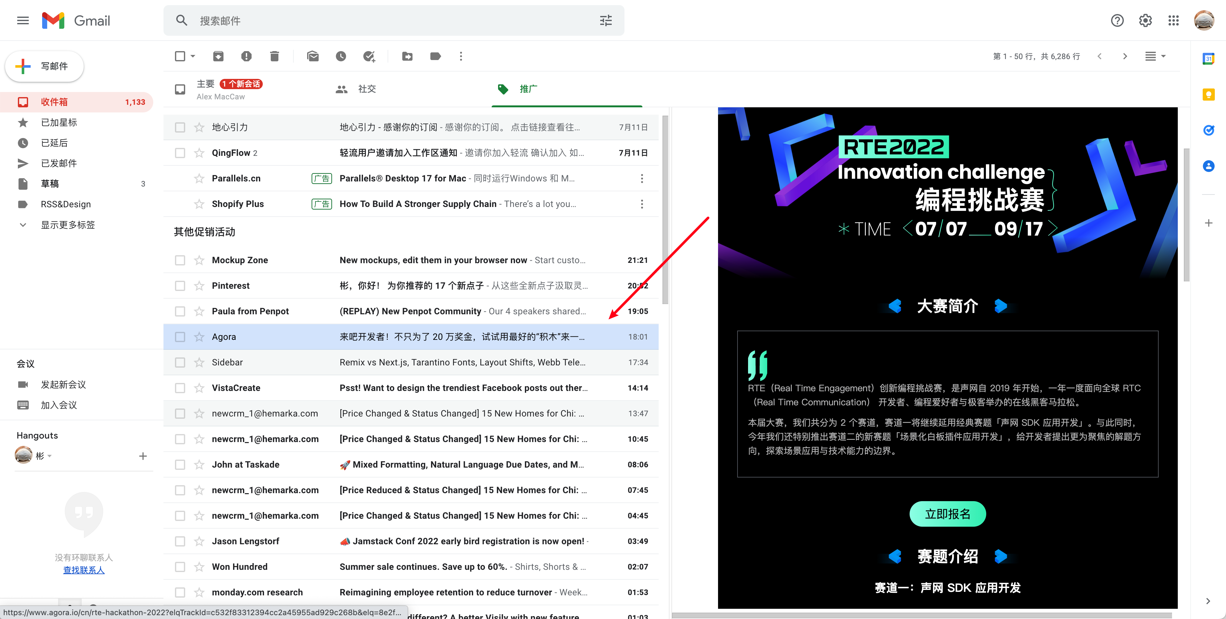Screen dimensions: 1226x619
Task: Click 立即报名 button in email
Action: point(947,514)
